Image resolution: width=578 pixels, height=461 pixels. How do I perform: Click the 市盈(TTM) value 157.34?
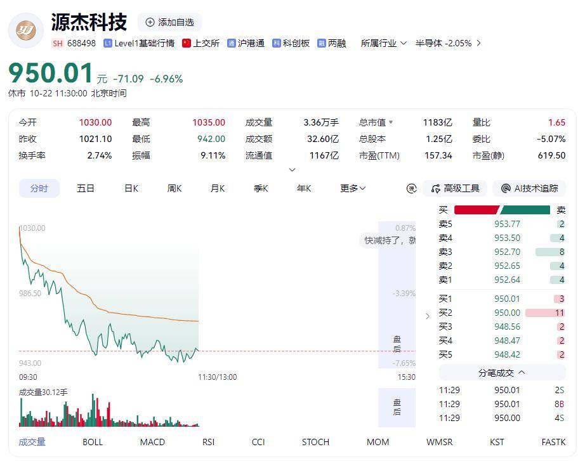(438, 155)
